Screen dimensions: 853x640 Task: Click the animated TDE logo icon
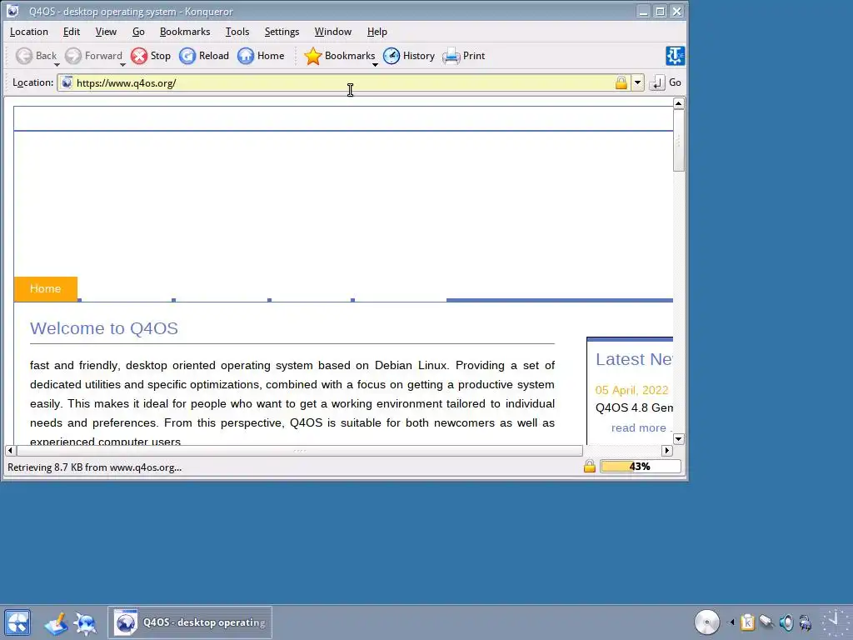675,56
